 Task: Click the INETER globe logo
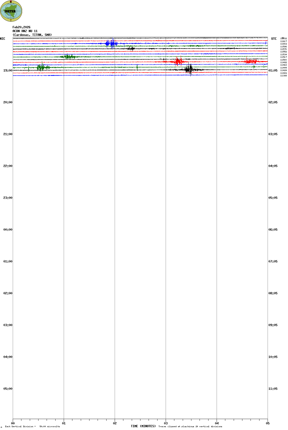tap(11, 11)
